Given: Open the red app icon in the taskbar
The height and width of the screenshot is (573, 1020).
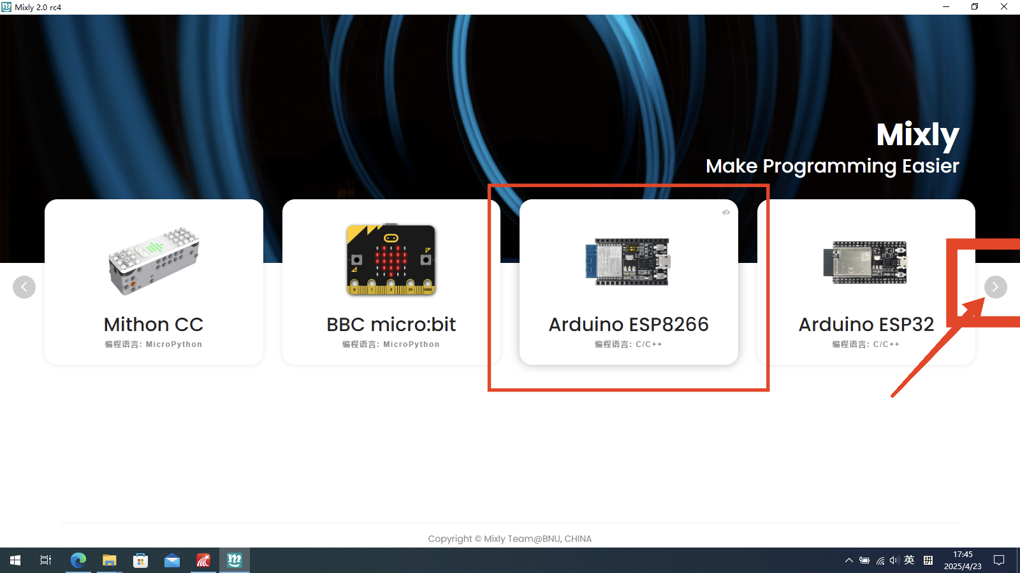Looking at the screenshot, I should point(203,560).
